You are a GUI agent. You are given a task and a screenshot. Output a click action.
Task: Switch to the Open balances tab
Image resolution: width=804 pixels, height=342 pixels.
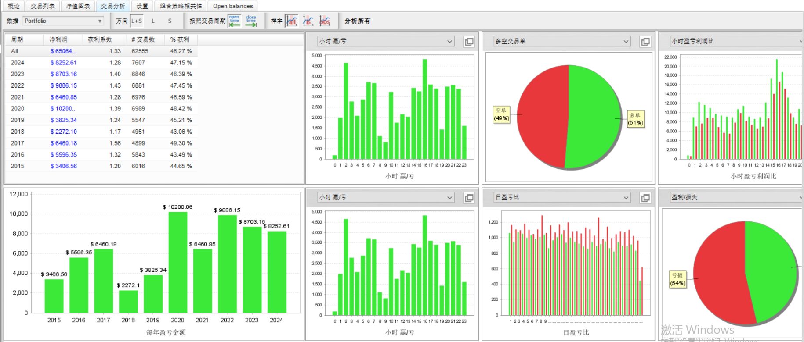[x=233, y=6]
